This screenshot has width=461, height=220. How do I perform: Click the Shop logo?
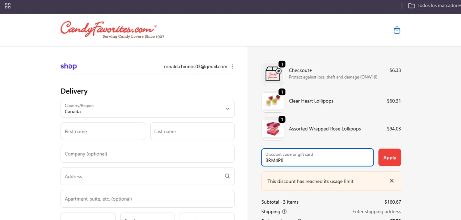[x=69, y=66]
